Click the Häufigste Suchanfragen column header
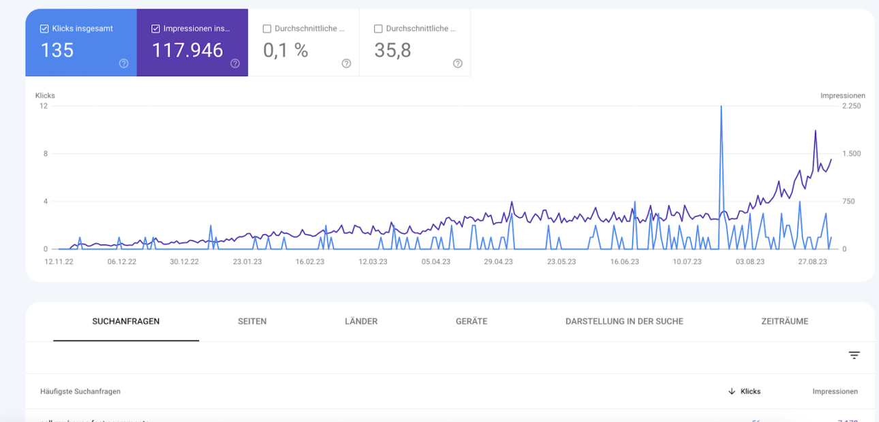 click(x=80, y=391)
